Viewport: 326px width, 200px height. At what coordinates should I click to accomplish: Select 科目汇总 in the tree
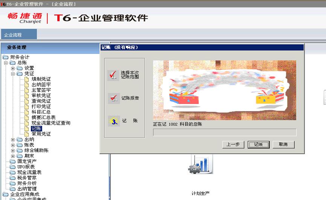coord(41,112)
